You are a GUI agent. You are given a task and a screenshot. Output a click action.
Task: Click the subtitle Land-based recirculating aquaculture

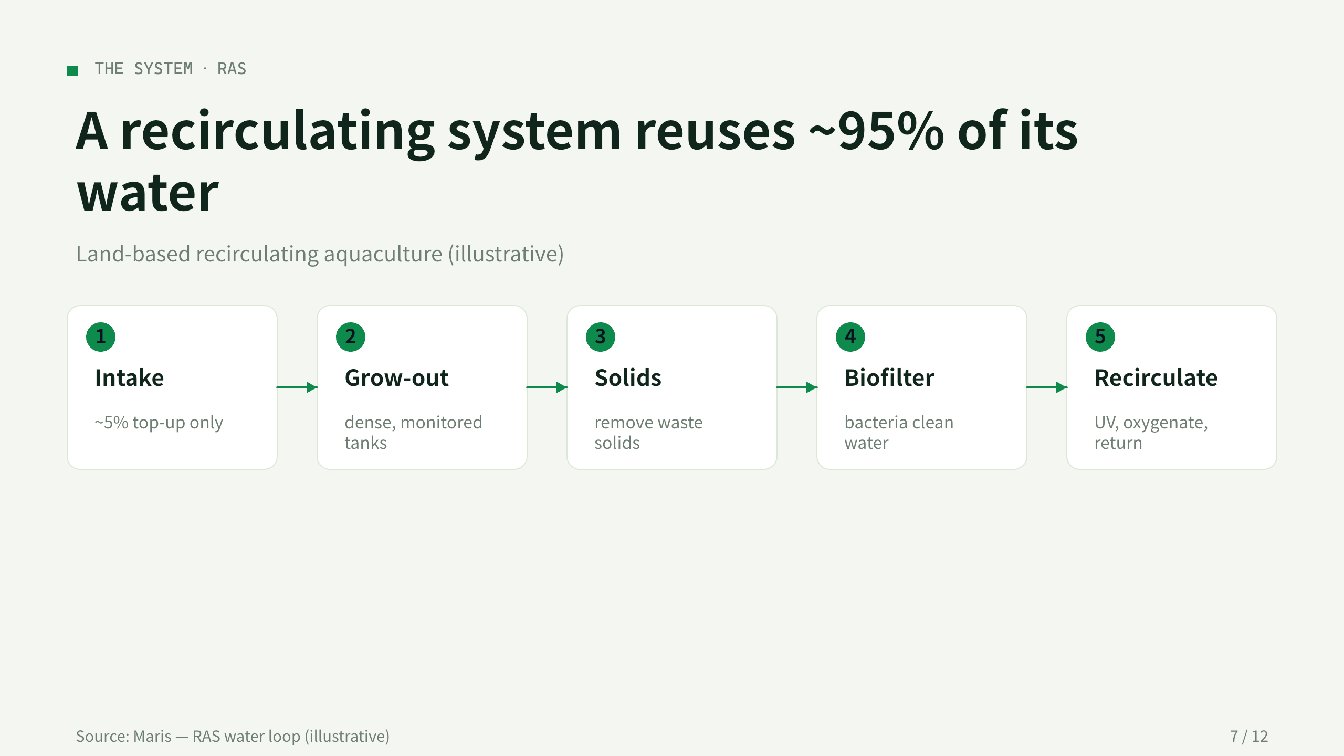[320, 254]
